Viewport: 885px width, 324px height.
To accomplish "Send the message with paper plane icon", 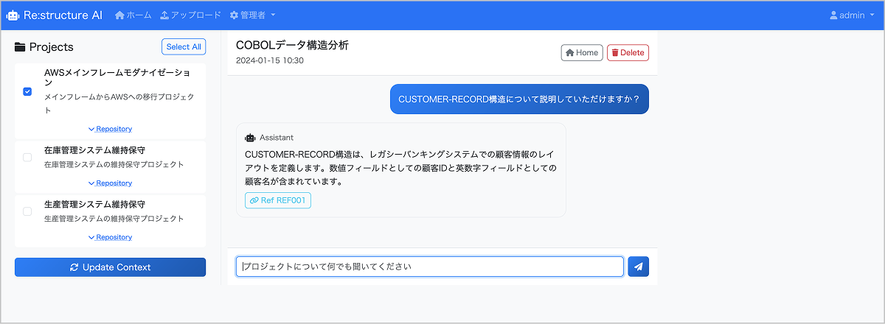I will pos(638,267).
